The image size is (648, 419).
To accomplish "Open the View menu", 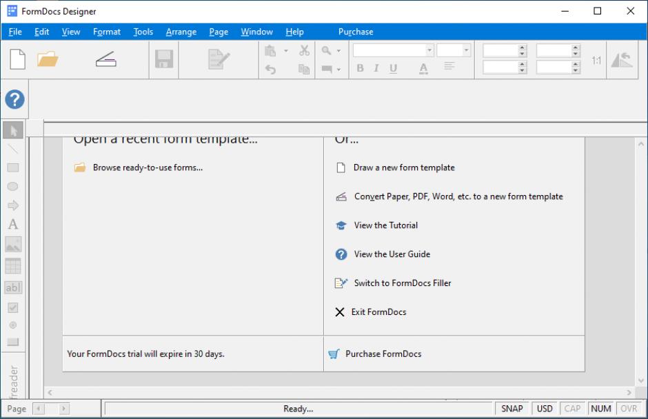I will tap(71, 32).
